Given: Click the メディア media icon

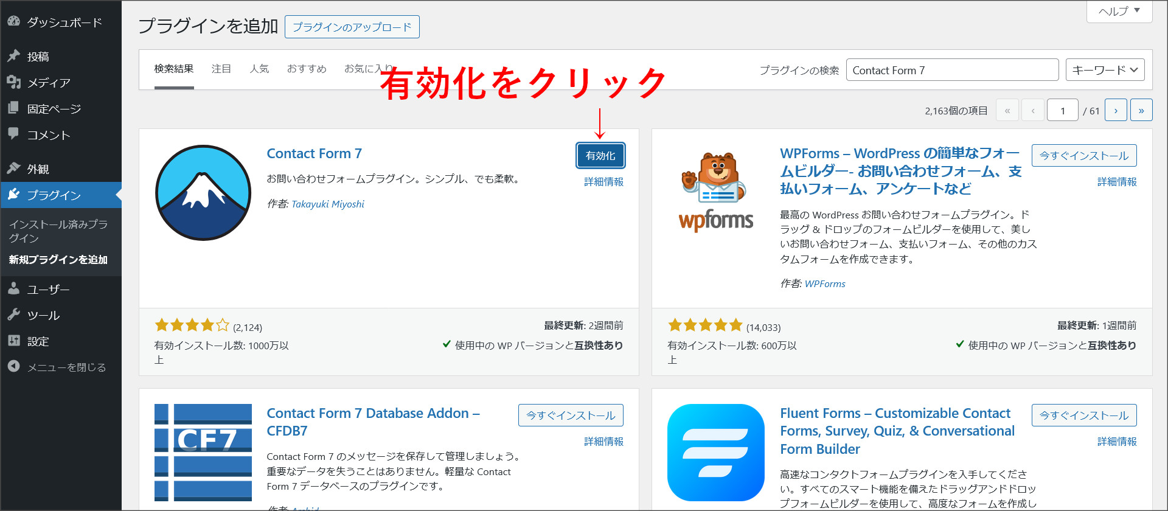Looking at the screenshot, I should click(x=13, y=82).
